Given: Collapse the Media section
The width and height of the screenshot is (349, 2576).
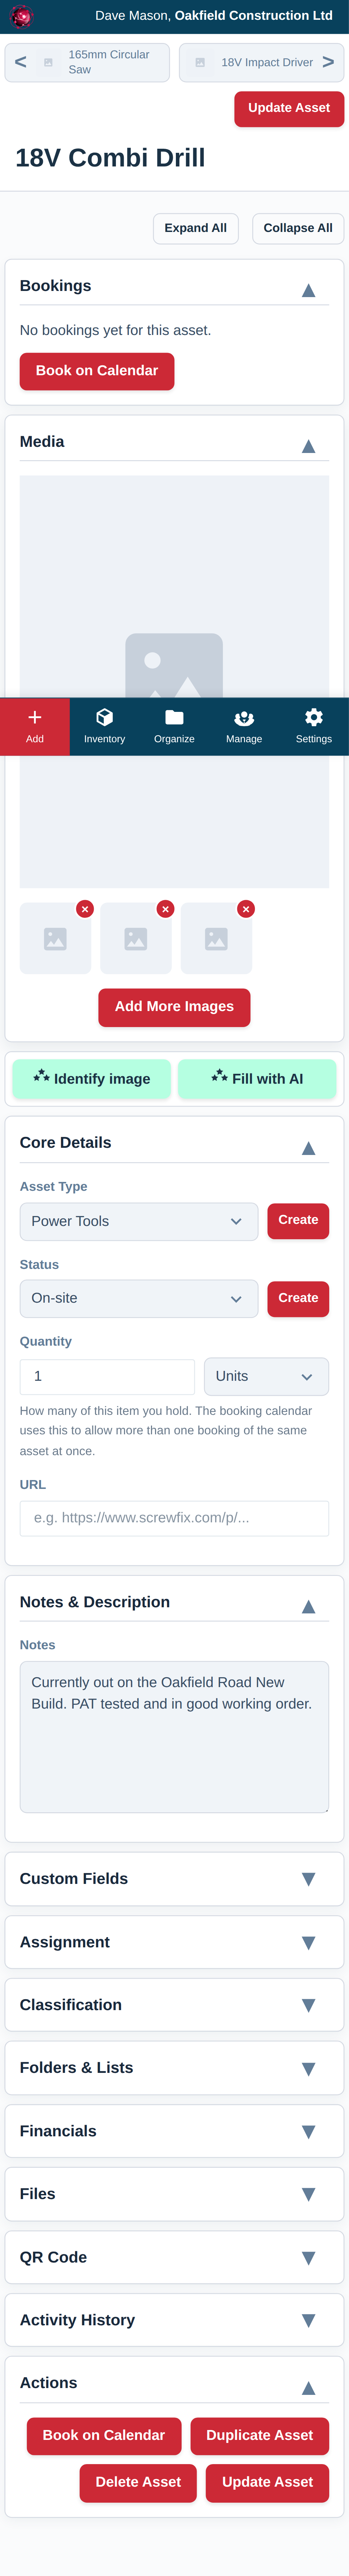Looking at the screenshot, I should click(x=308, y=446).
